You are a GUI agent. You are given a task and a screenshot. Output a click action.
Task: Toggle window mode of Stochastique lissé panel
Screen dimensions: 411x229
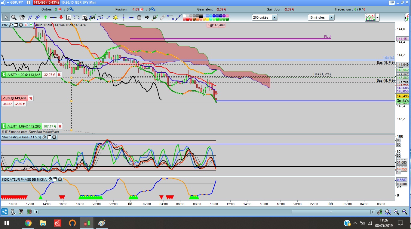click(x=49, y=137)
